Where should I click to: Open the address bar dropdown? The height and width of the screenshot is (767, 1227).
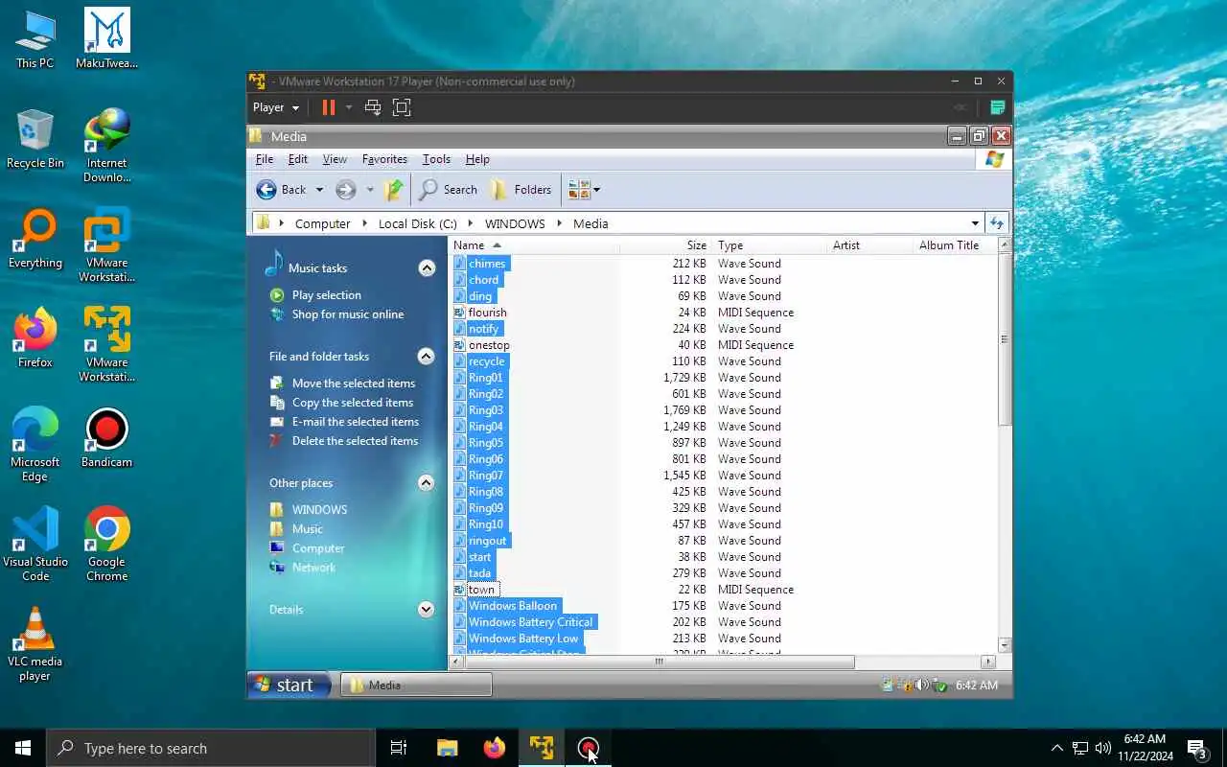pyautogui.click(x=975, y=223)
